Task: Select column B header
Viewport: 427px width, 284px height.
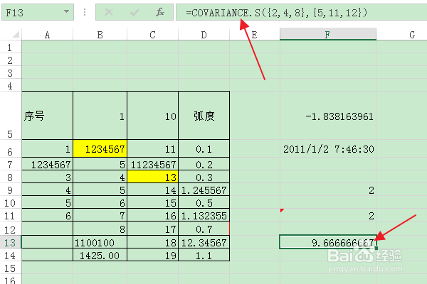Action: 100,35
